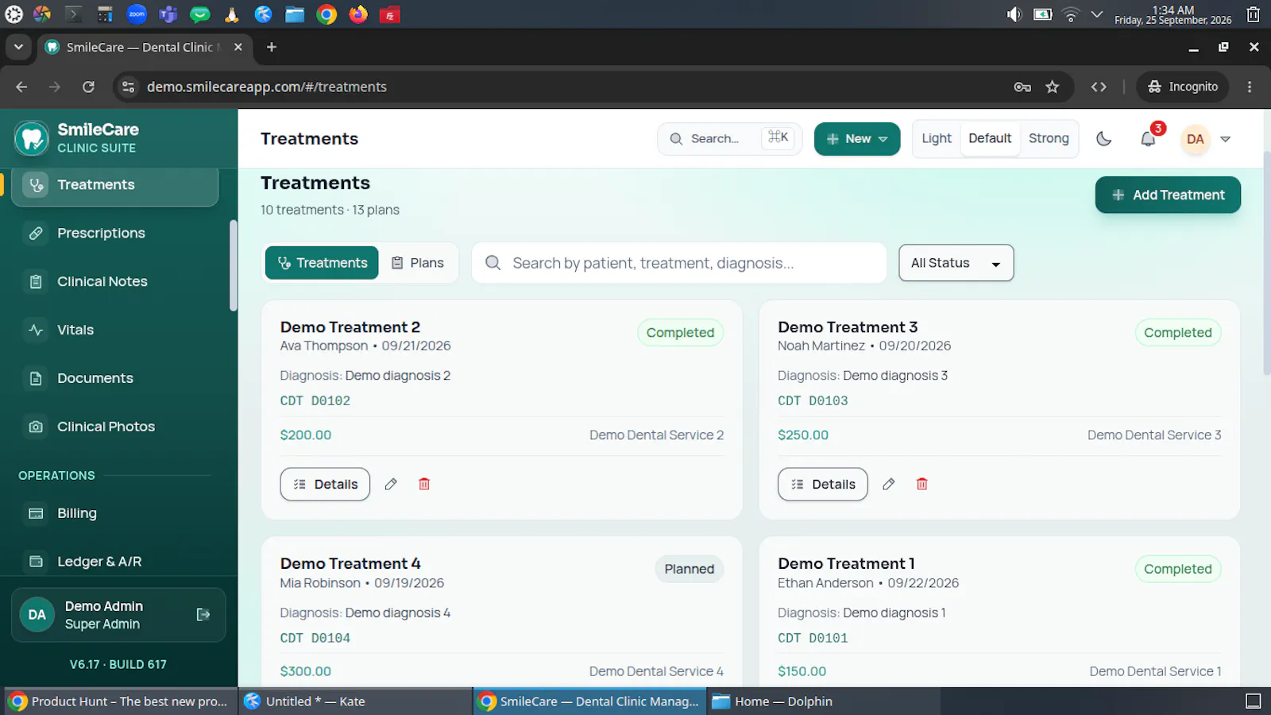The width and height of the screenshot is (1271, 715).
Task: Open the notifications bell
Action: [x=1148, y=139]
